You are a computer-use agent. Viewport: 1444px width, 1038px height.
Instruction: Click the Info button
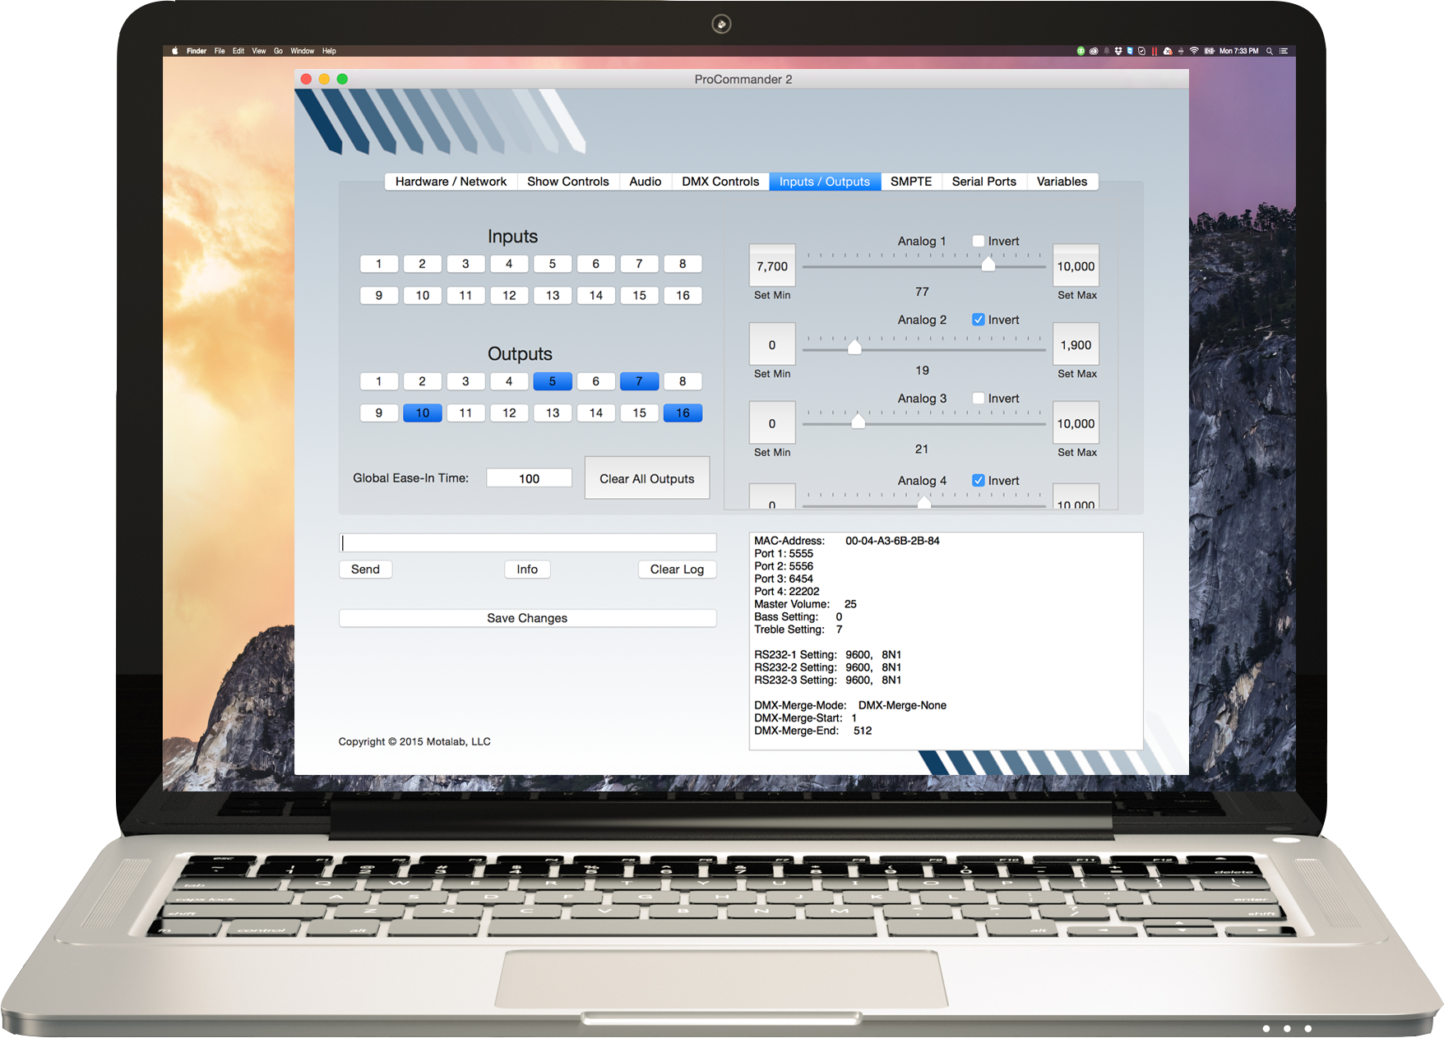pos(527,570)
